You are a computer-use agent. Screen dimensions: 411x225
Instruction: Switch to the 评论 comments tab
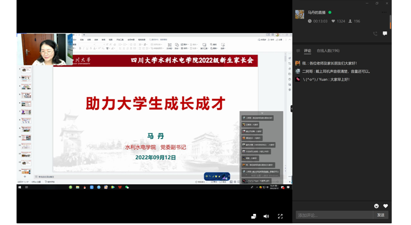[307, 51]
